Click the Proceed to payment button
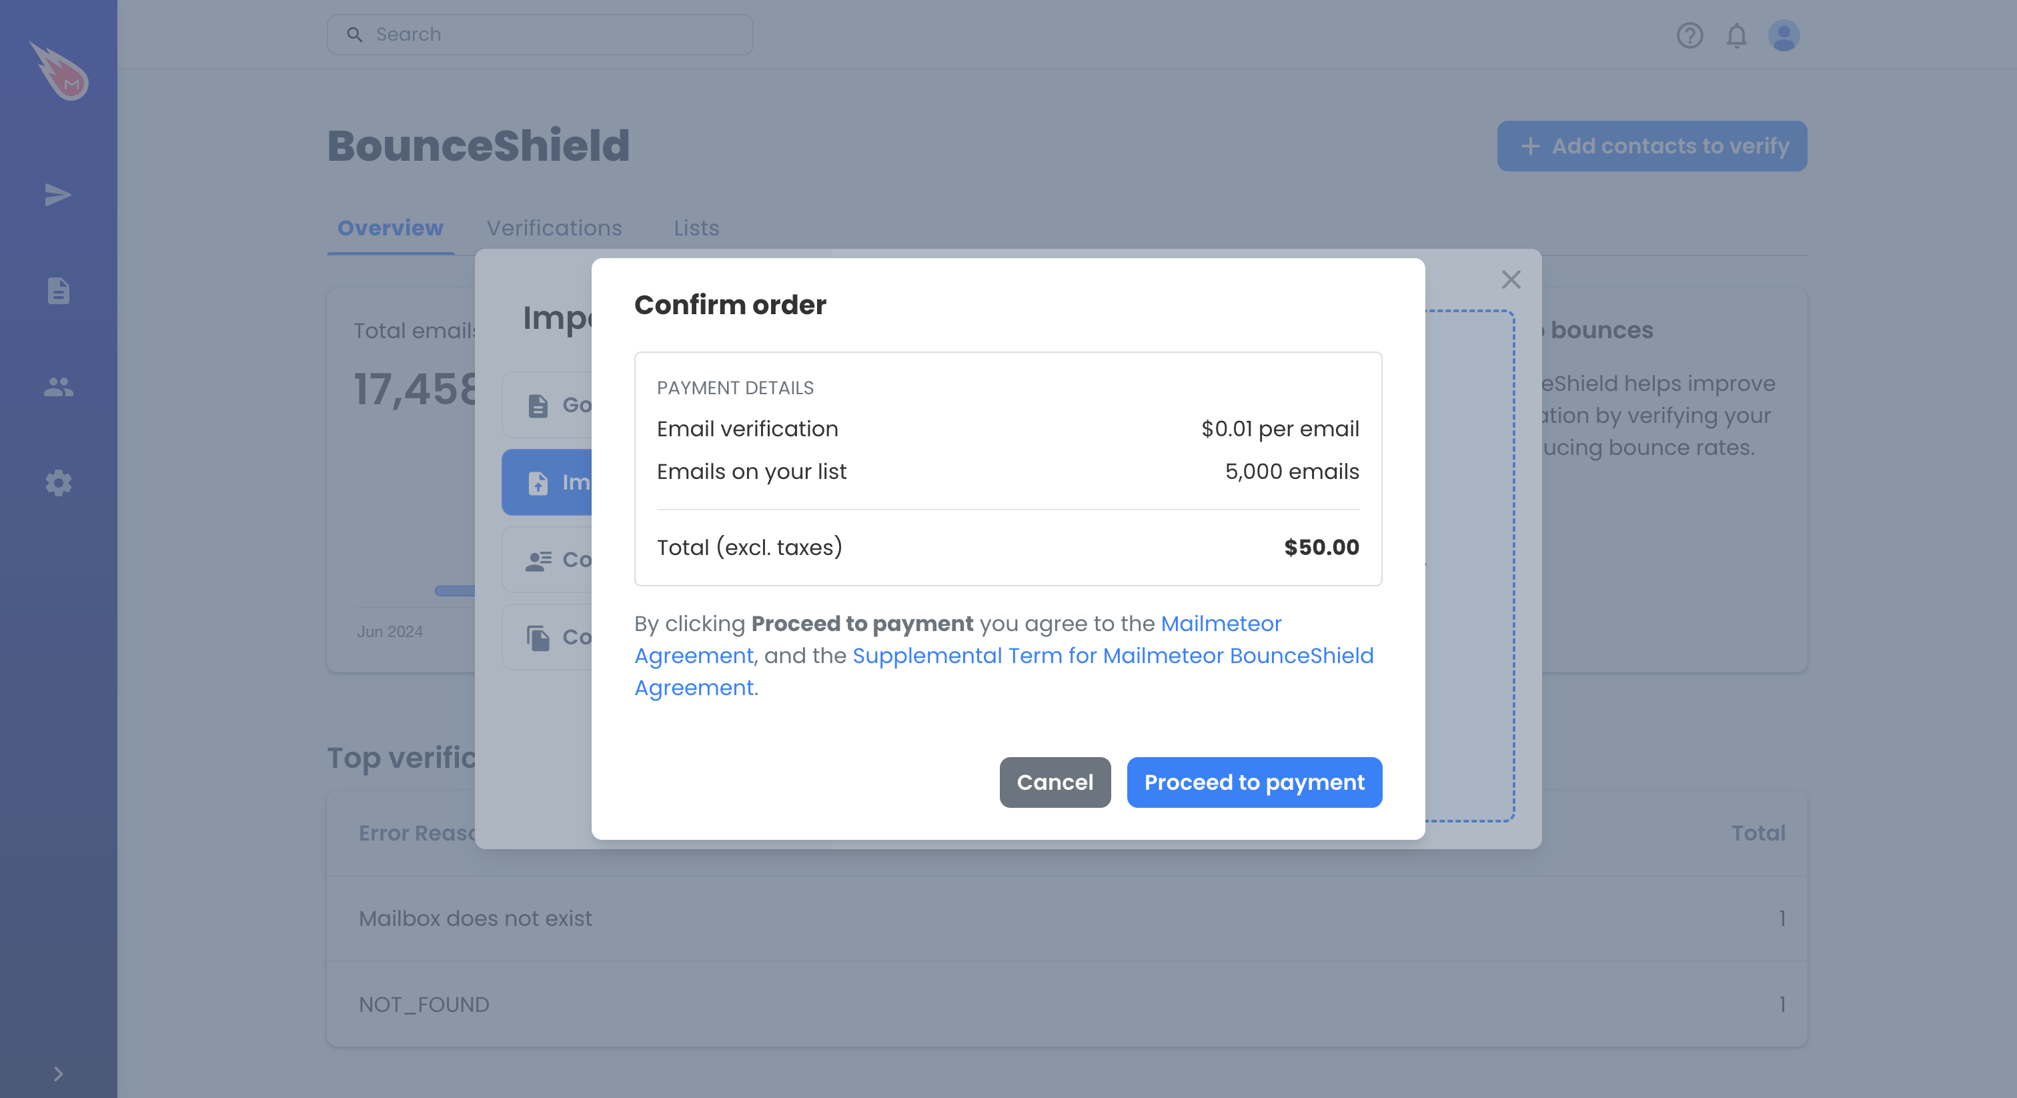Viewport: 2017px width, 1098px height. click(x=1255, y=782)
